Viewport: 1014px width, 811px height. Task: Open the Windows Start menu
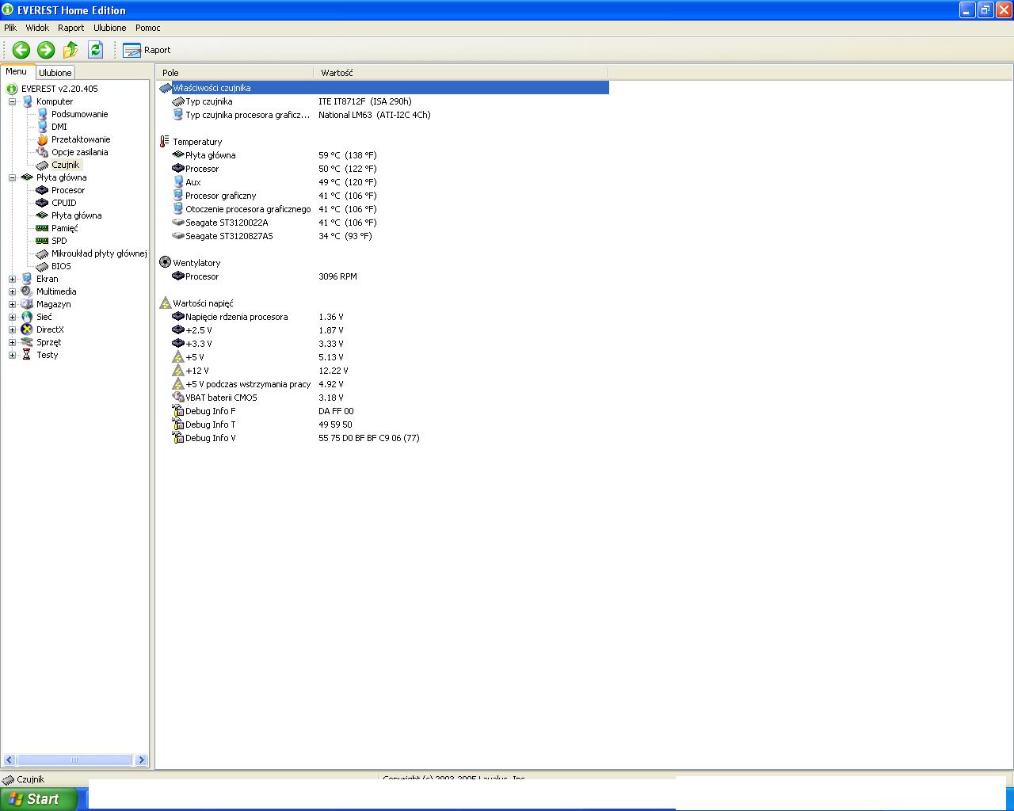point(38,799)
